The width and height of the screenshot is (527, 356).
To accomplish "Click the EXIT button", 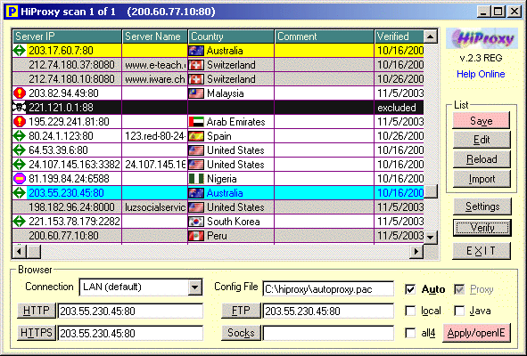I will point(482,251).
